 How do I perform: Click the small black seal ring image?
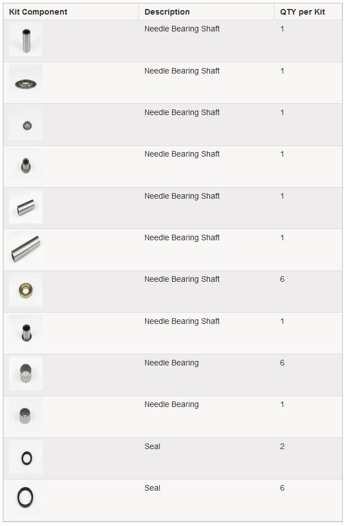[26, 457]
